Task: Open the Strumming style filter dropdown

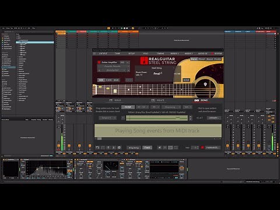Action: pyautogui.click(x=171, y=107)
